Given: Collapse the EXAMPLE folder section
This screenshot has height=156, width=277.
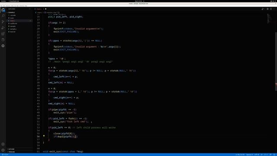Looking at the screenshot, I should 11,13.
